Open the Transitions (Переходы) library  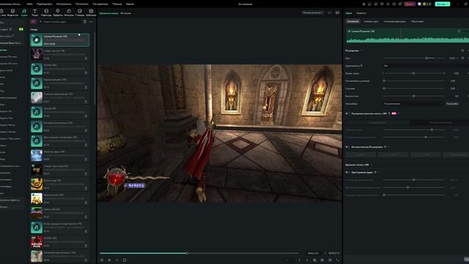pyautogui.click(x=46, y=11)
